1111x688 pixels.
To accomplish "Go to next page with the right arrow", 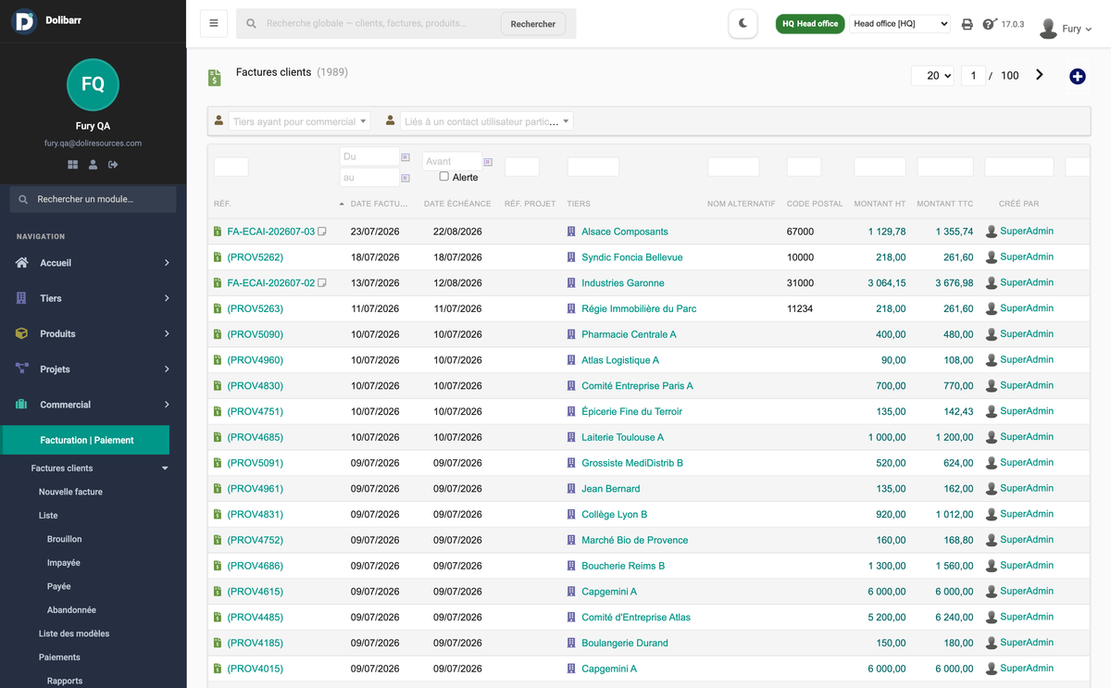I will click(1040, 75).
